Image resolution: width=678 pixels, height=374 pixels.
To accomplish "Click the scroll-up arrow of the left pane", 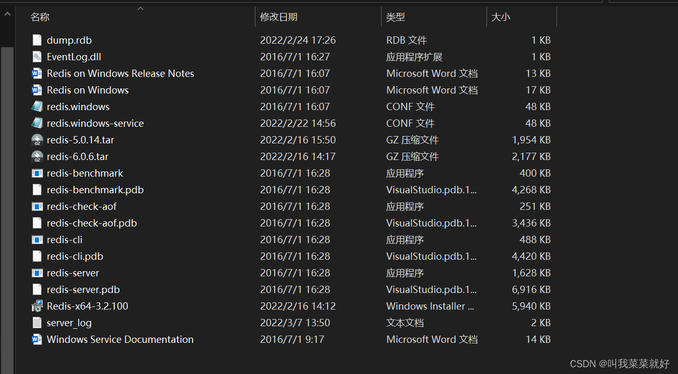I will click(7, 15).
